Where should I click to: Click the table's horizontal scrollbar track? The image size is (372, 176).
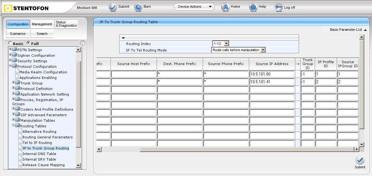click(248, 149)
